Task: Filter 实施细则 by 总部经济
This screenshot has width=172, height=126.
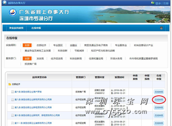Action: point(41,45)
